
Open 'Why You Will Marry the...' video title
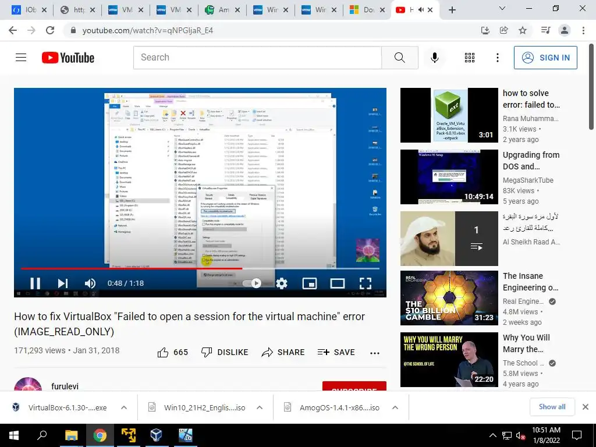pos(526,343)
